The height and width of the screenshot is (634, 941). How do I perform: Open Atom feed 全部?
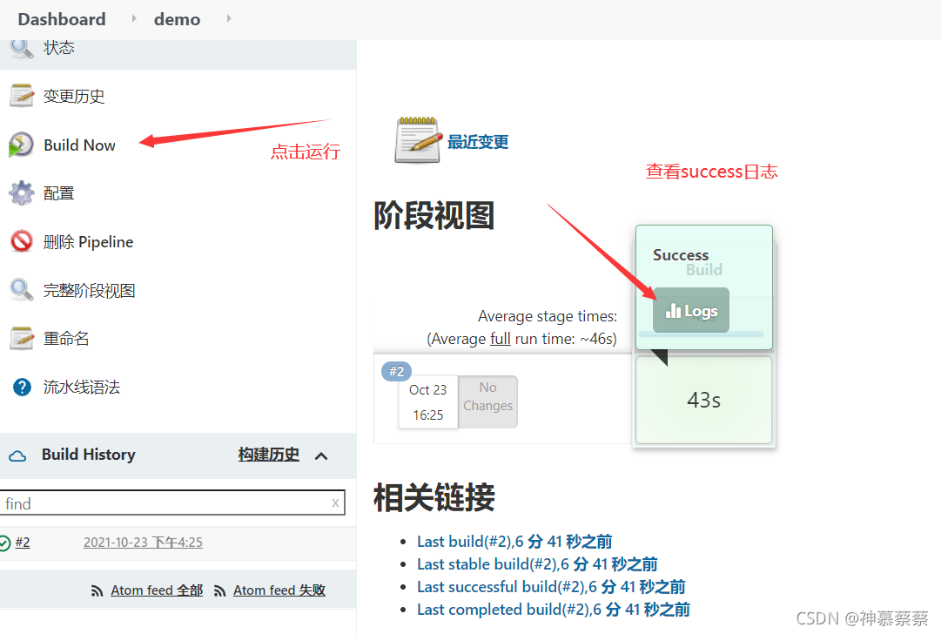click(x=157, y=590)
